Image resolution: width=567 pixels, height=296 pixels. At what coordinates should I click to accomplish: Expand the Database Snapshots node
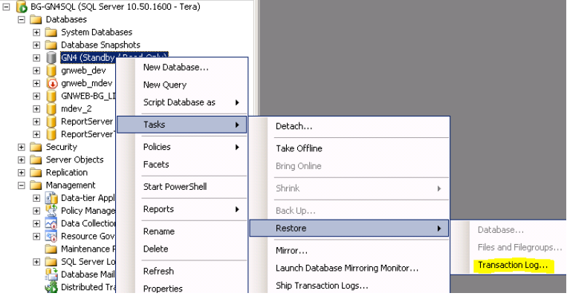coord(36,45)
